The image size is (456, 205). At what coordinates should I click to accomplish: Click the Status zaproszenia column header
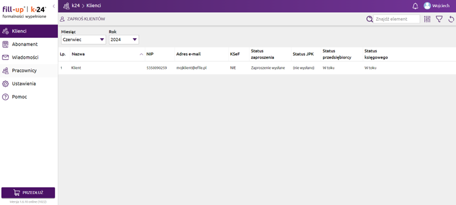tap(270, 54)
